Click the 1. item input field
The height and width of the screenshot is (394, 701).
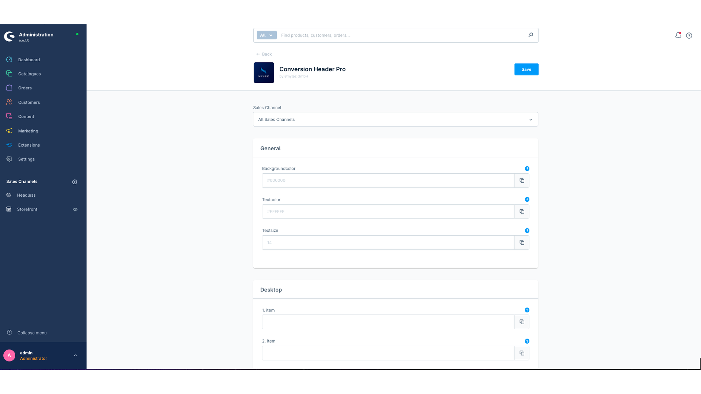(388, 322)
